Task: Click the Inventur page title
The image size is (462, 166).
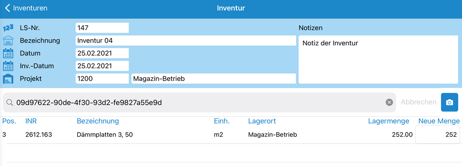Action: pyautogui.click(x=231, y=8)
